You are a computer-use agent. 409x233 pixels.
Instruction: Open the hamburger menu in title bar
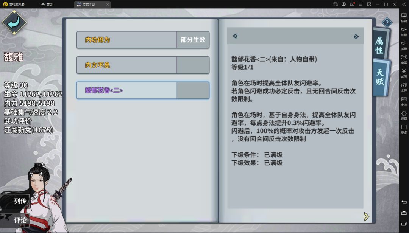click(361, 4)
